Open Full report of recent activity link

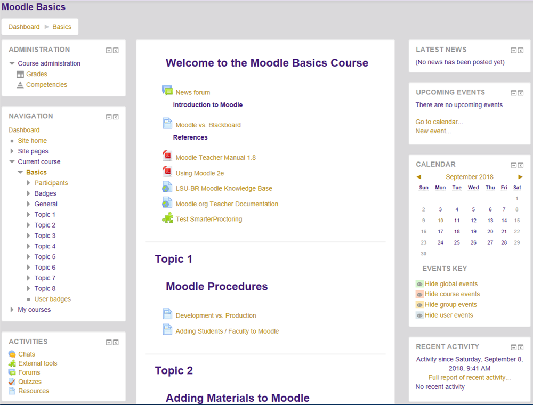tap(469, 378)
